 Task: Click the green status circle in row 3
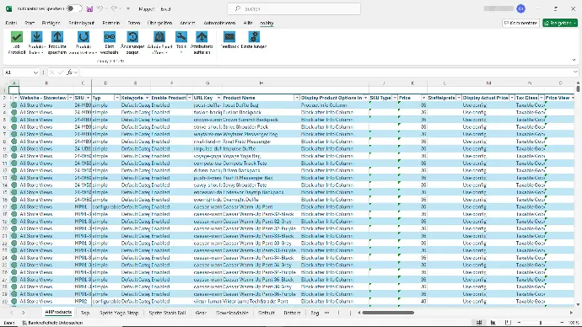[14, 105]
